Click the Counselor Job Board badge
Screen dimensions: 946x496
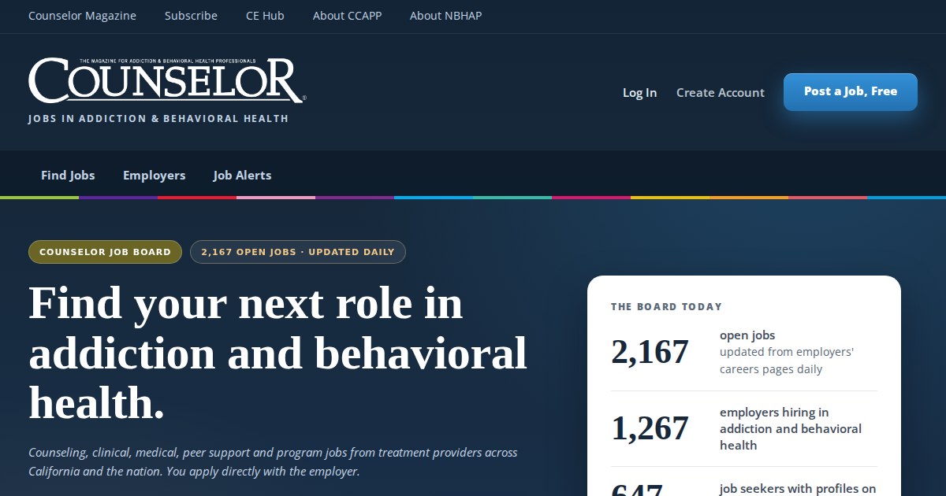click(x=105, y=252)
